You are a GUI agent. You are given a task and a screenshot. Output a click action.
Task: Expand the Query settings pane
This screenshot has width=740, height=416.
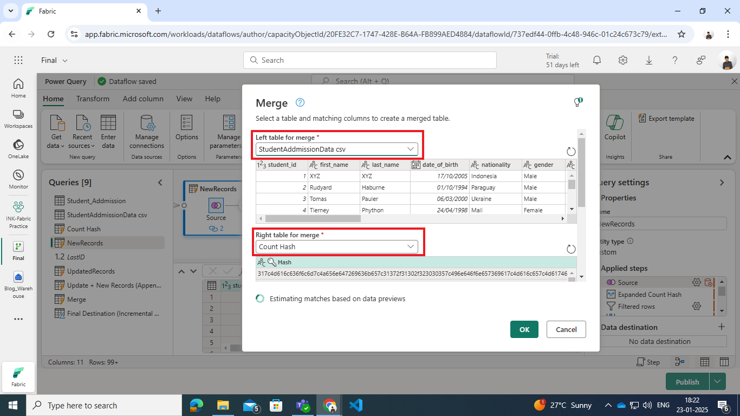(722, 183)
